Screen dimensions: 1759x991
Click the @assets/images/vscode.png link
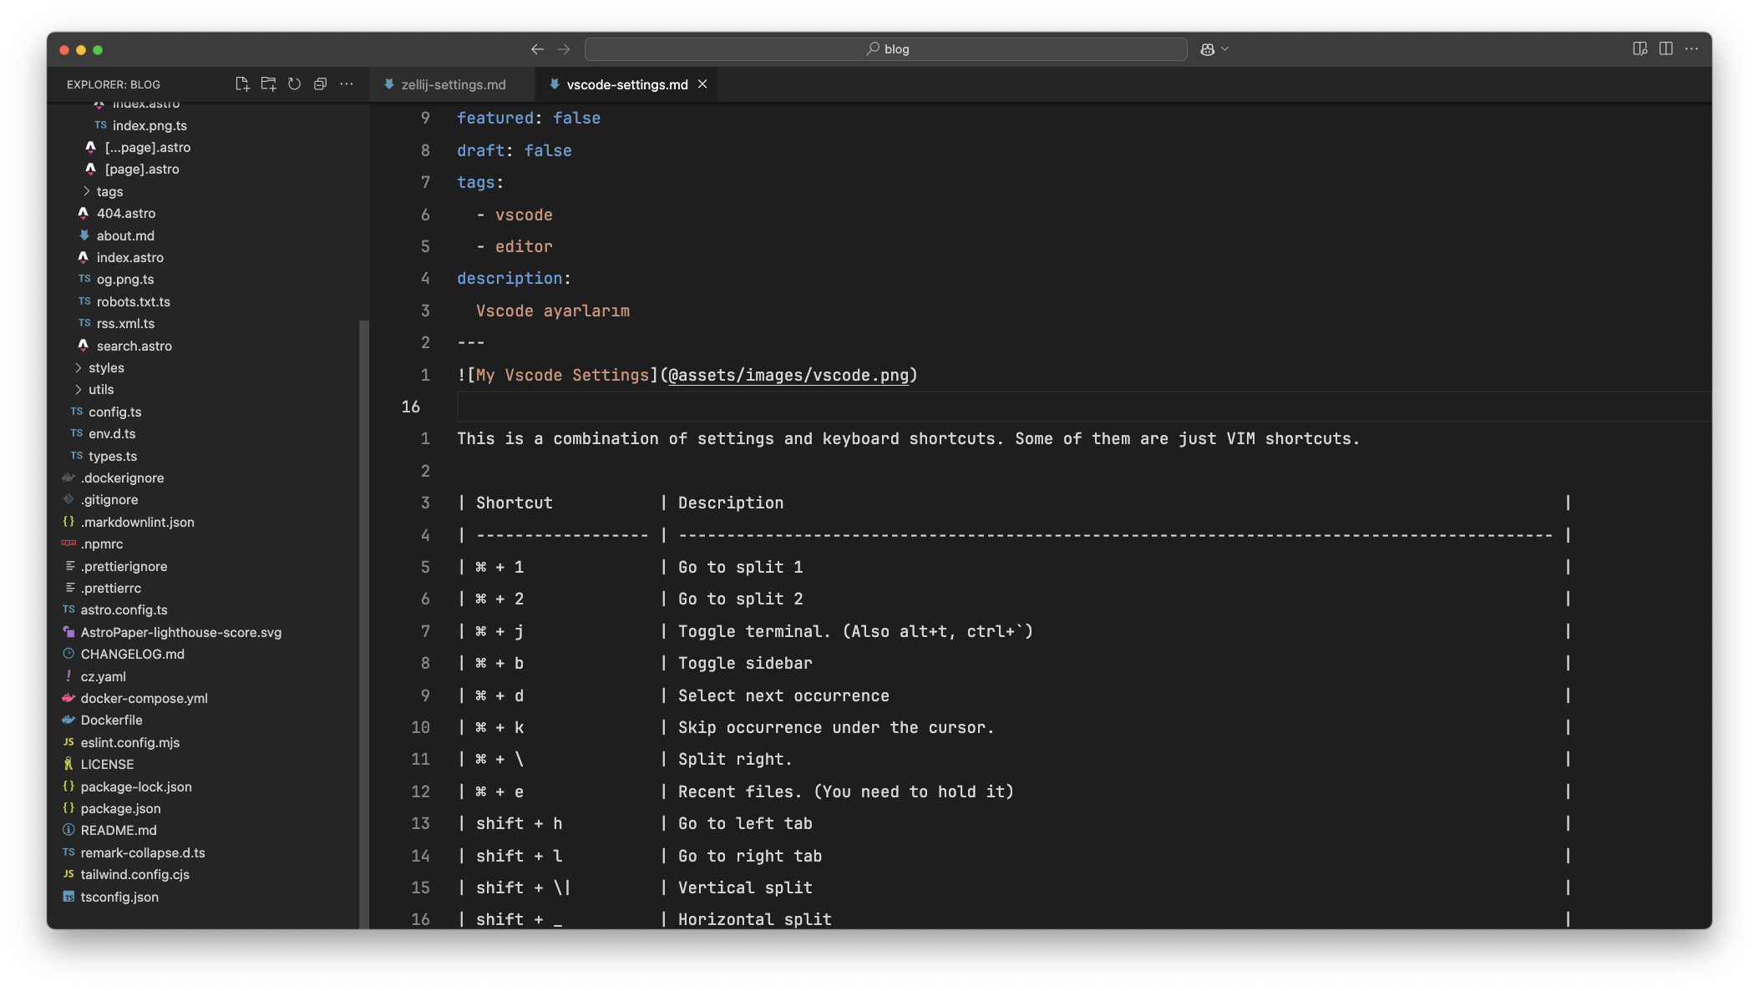788,375
